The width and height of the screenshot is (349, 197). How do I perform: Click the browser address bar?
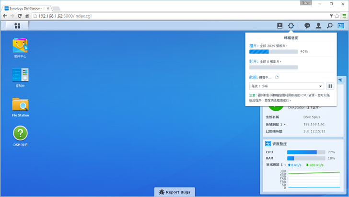[180, 16]
